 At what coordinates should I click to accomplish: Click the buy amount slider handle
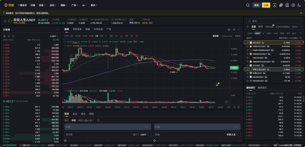point(65,141)
